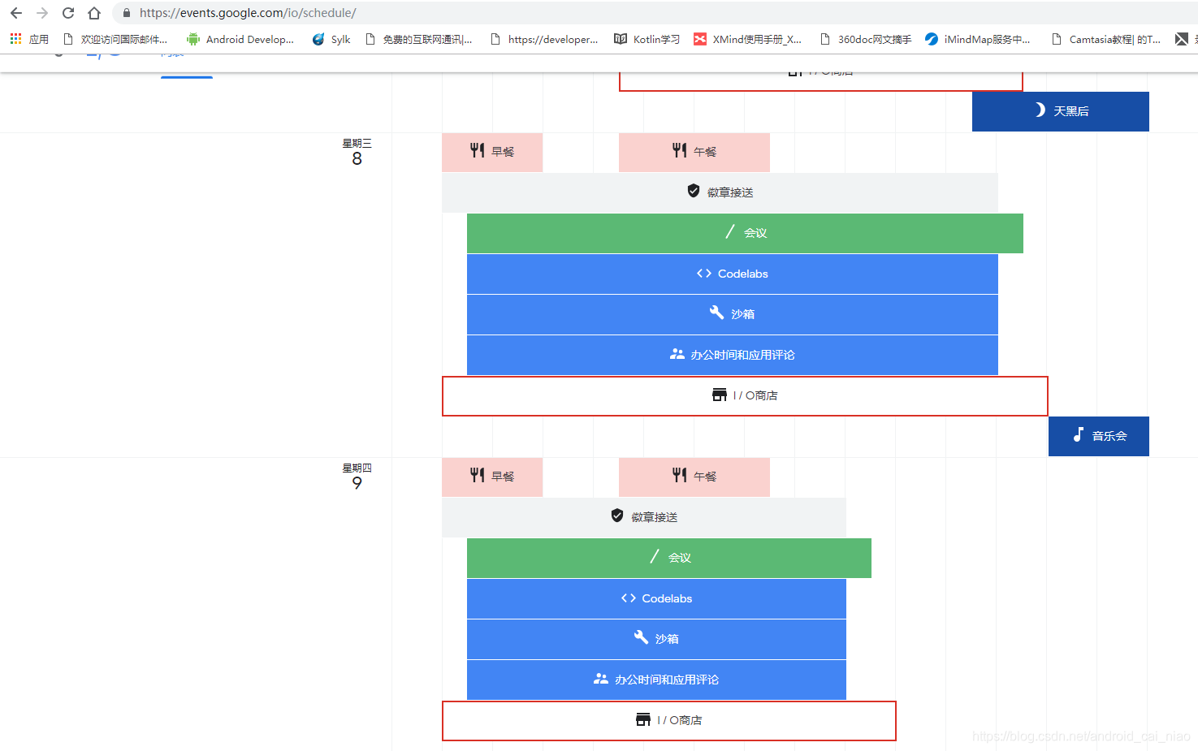Open the 360doc网文摘手 bookmark
Screen dimensions: 1198x751
(866, 39)
